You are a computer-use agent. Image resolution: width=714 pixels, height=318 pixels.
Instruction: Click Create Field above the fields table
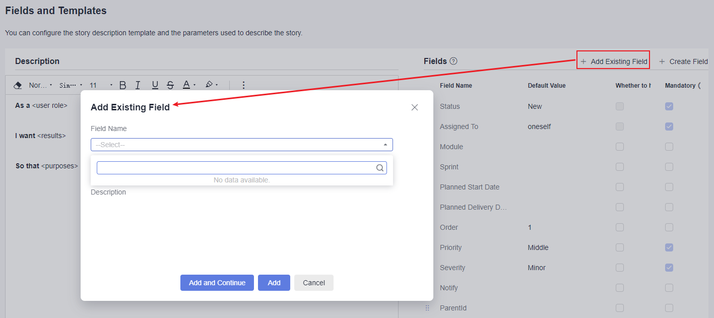[683, 61]
